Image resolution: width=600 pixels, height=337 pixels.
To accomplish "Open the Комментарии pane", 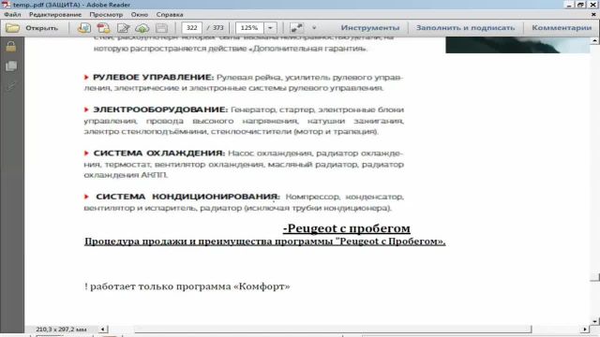I will point(562,28).
